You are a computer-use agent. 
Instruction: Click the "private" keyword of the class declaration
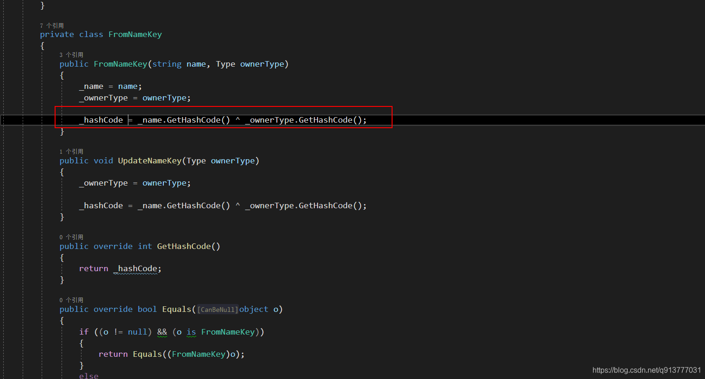coord(57,34)
